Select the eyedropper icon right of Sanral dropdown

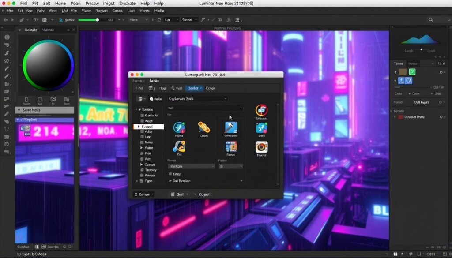(203, 20)
